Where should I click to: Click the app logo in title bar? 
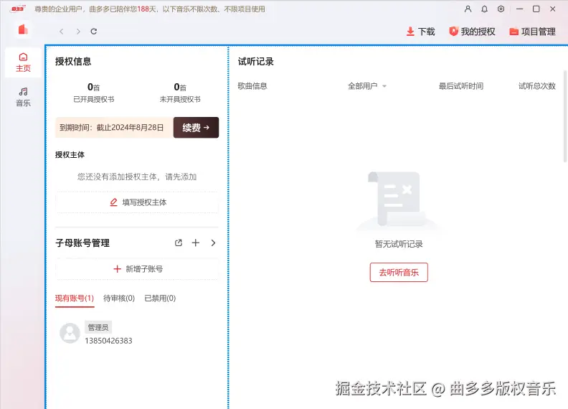point(18,9)
